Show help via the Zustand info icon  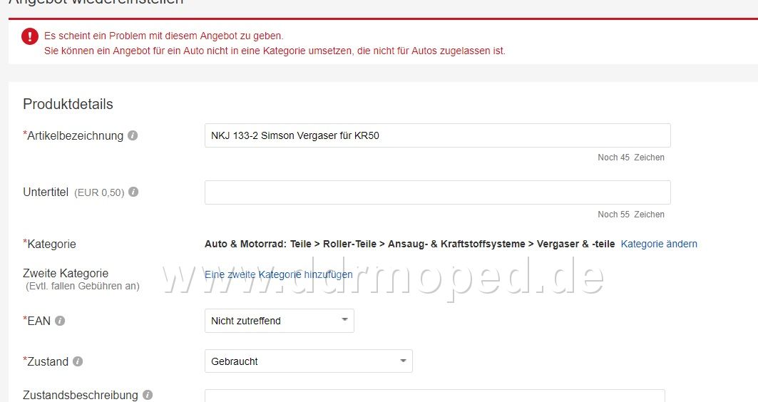coord(78,361)
